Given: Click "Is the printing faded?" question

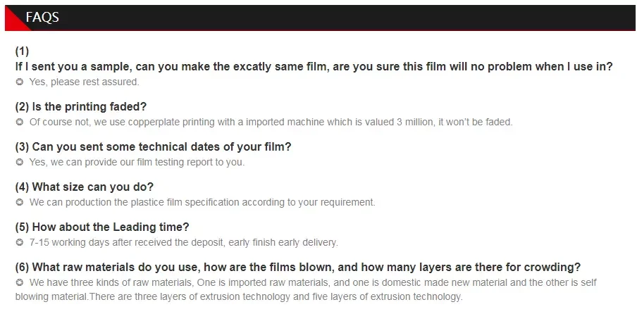Looking at the screenshot, I should pos(81,107).
